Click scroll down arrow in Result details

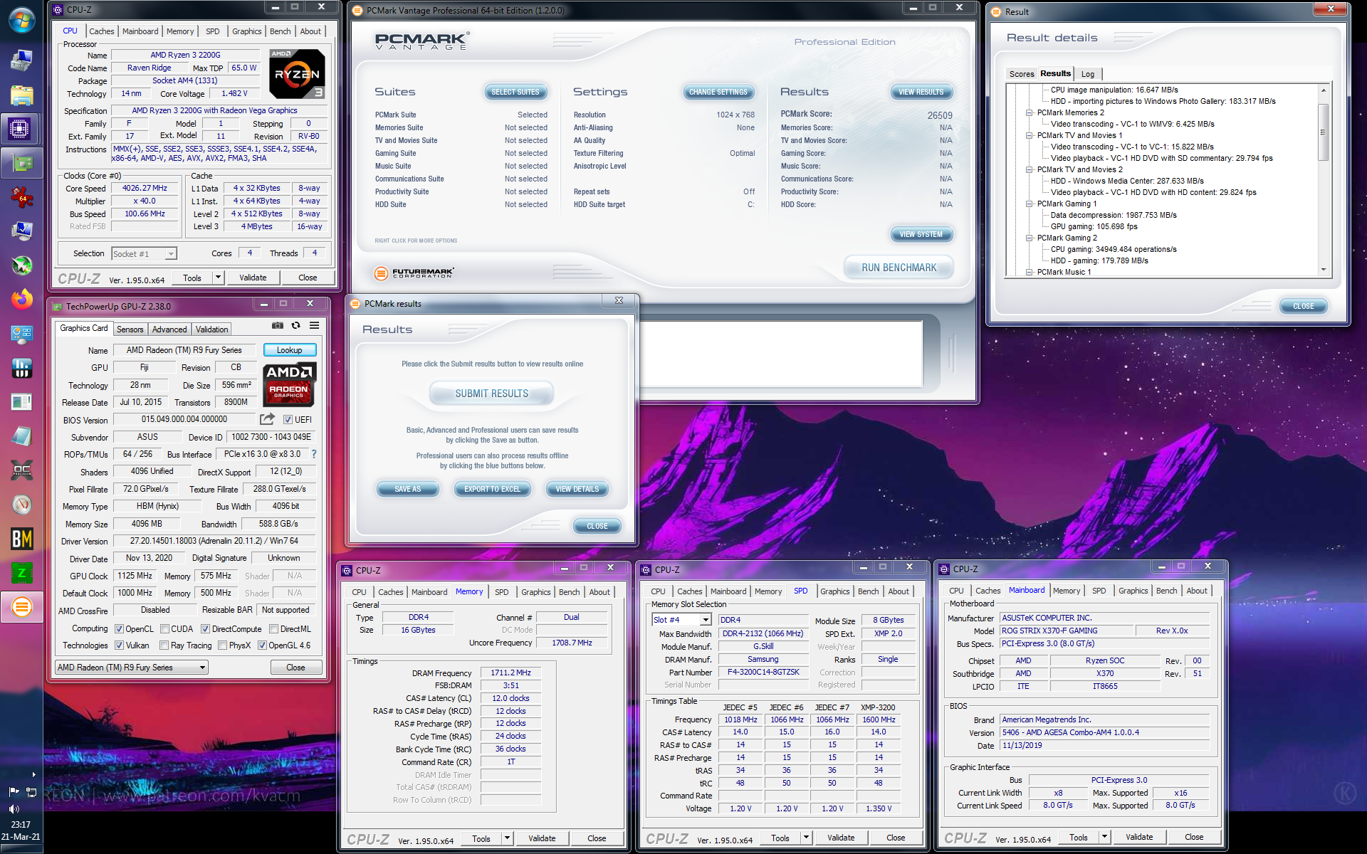(x=1323, y=270)
